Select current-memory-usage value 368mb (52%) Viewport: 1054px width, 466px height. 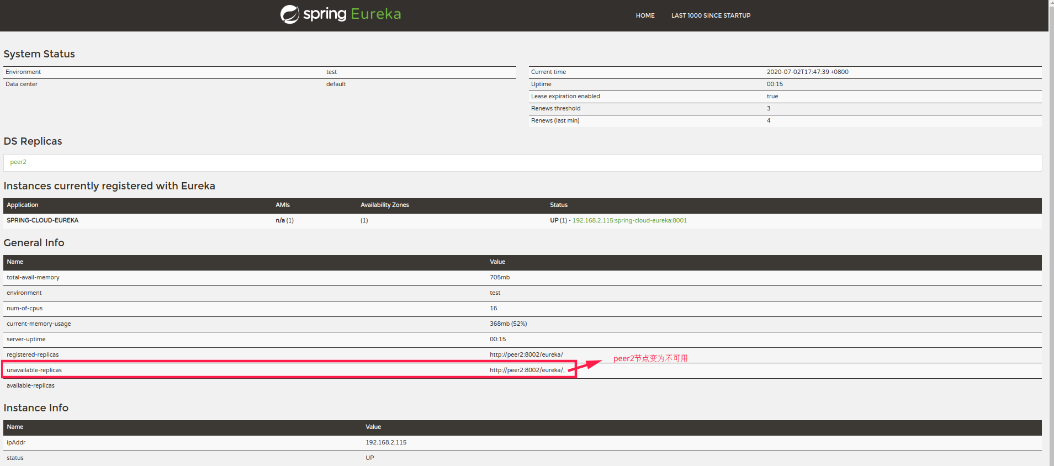tap(508, 324)
